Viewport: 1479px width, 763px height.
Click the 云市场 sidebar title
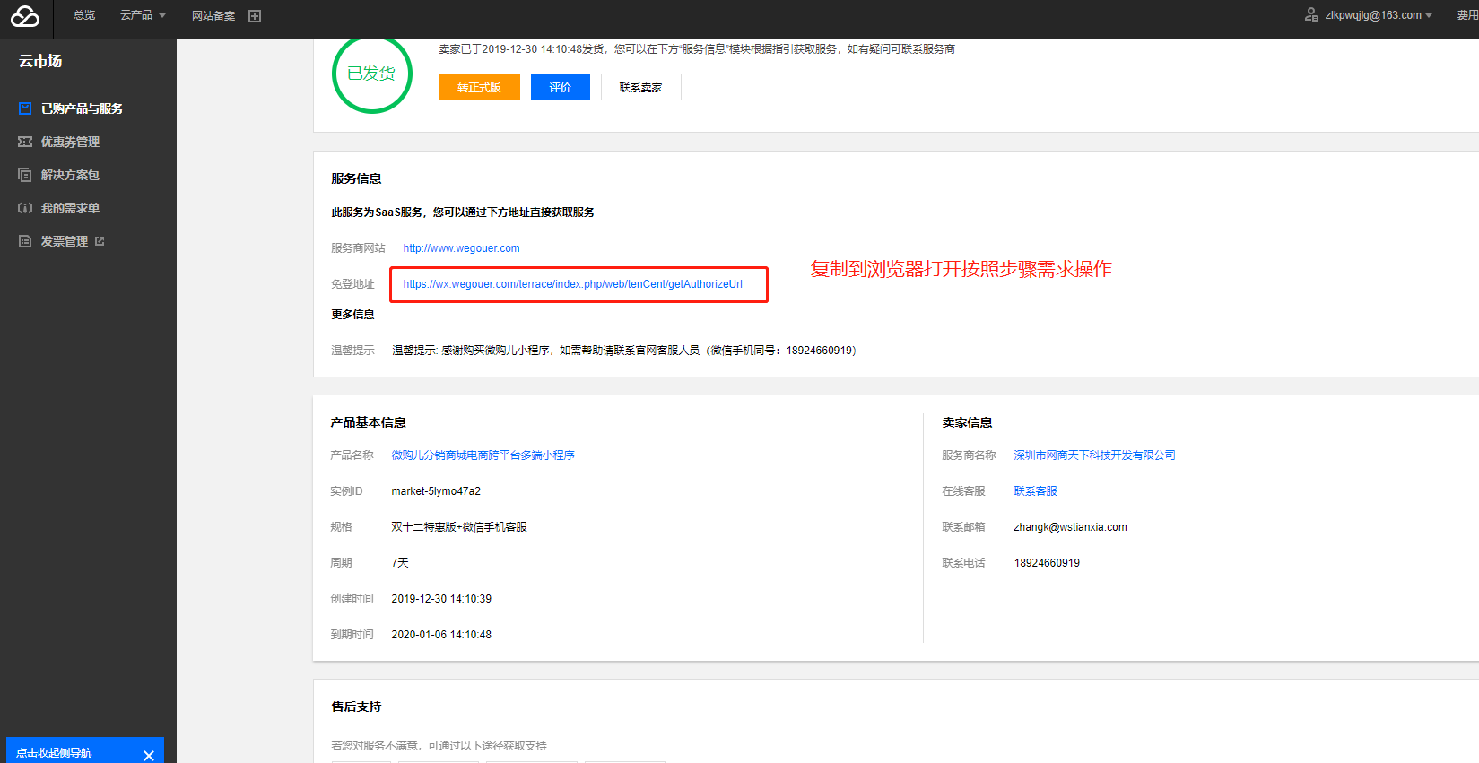(40, 61)
